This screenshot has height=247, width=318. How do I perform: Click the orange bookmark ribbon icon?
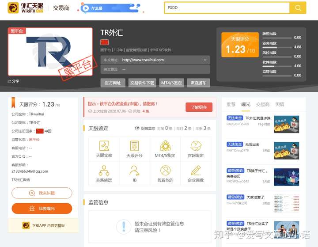coord(13,103)
